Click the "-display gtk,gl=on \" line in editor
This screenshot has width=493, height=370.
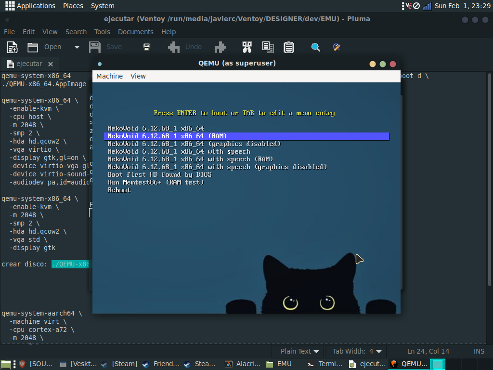(x=48, y=158)
